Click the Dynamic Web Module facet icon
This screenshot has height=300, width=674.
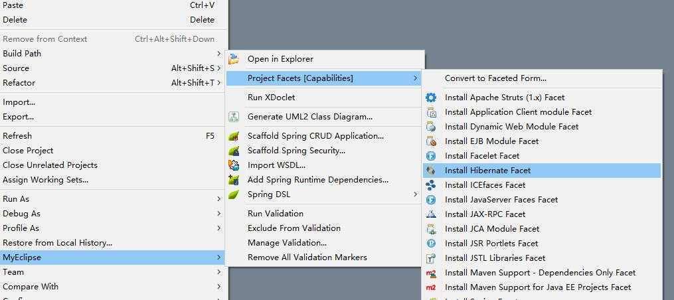pos(431,127)
